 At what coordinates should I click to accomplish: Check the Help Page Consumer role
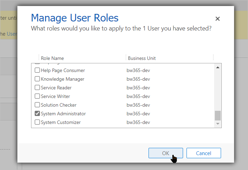tap(37, 70)
